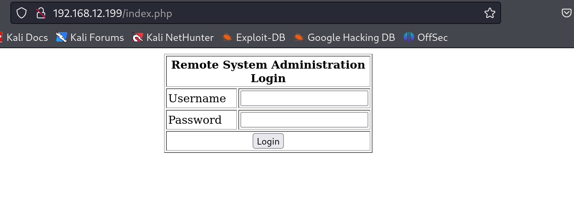
Task: Open the Kali Forums bookmark
Action: [x=90, y=37]
